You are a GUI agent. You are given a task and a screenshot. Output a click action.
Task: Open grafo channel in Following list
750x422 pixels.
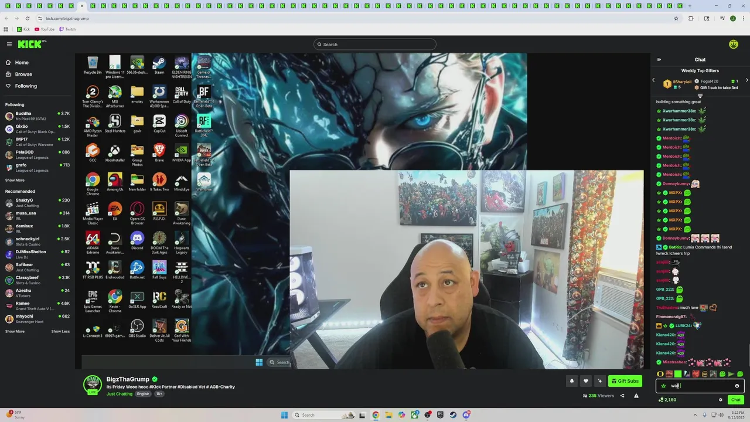[x=37, y=168]
